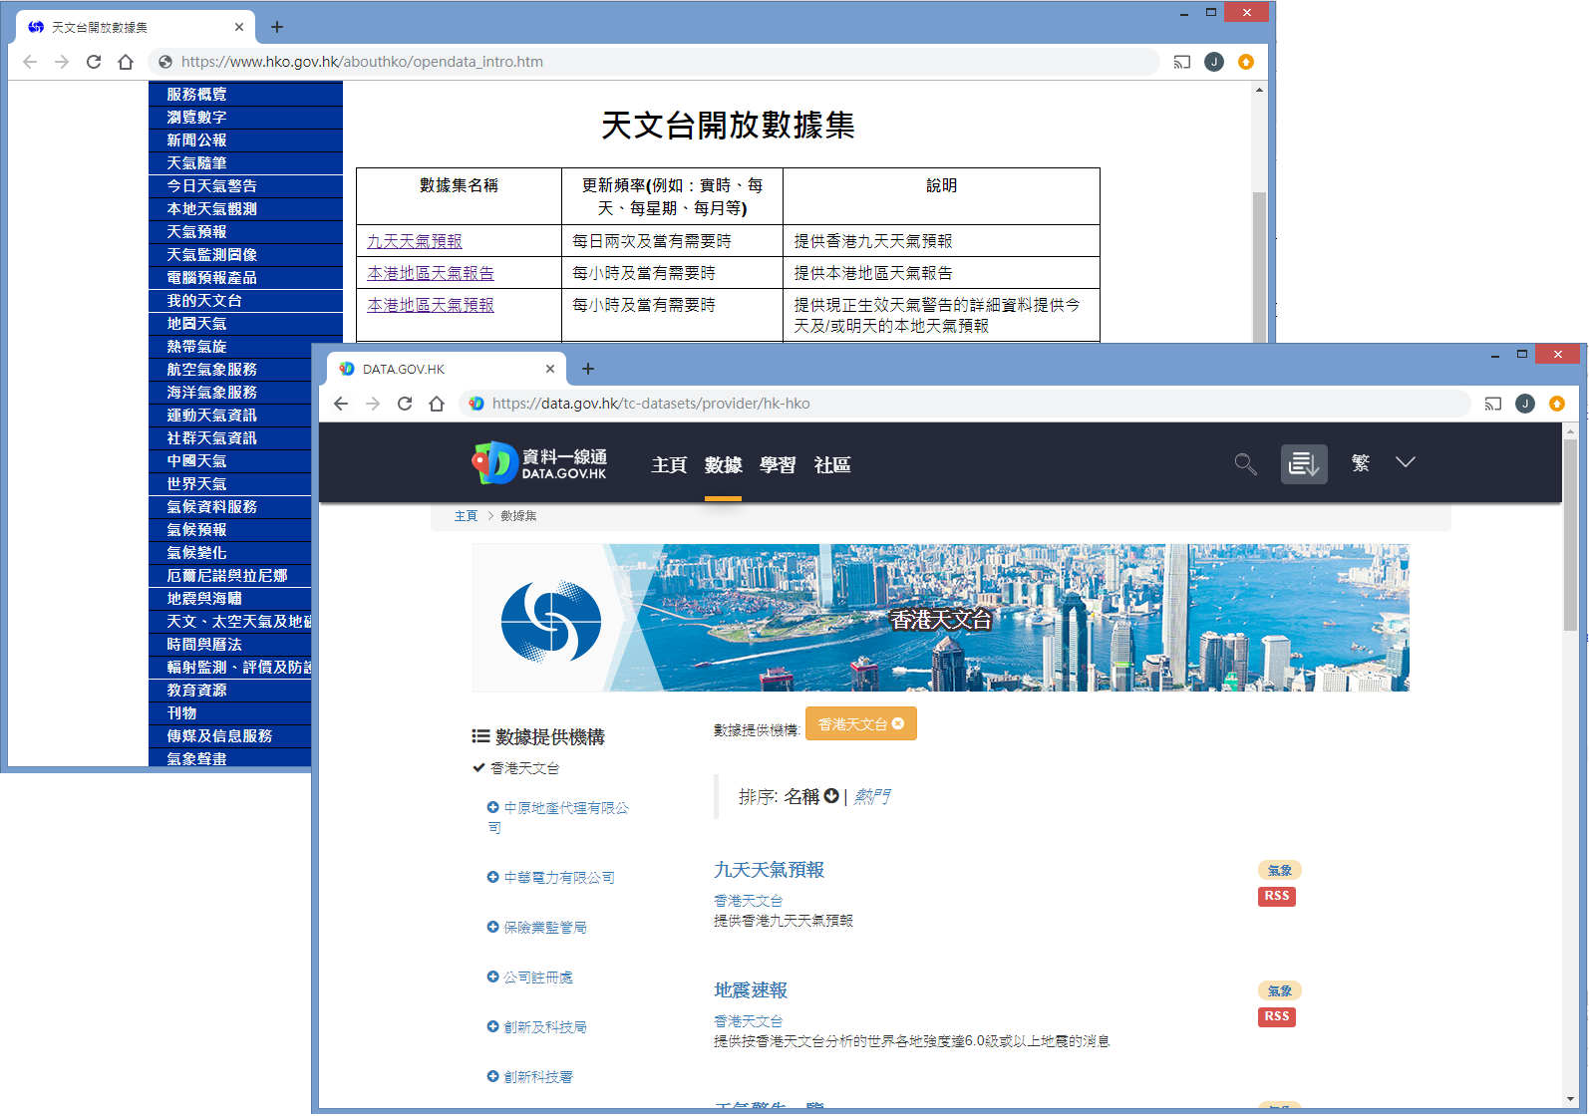Open download list icon in DATA.GOV.HK header

[1304, 463]
